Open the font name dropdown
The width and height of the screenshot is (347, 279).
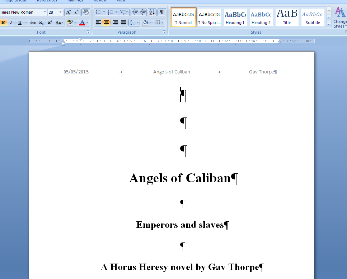coord(45,12)
